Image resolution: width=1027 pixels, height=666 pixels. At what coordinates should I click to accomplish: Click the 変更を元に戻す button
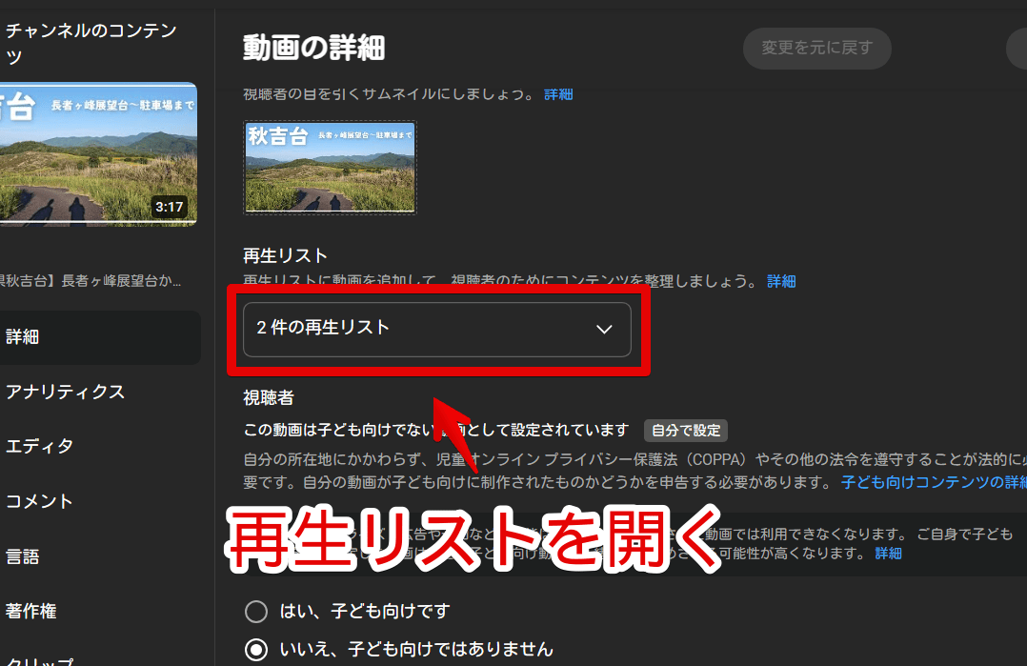816,48
